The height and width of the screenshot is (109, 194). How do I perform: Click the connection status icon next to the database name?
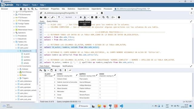tap(41, 13)
